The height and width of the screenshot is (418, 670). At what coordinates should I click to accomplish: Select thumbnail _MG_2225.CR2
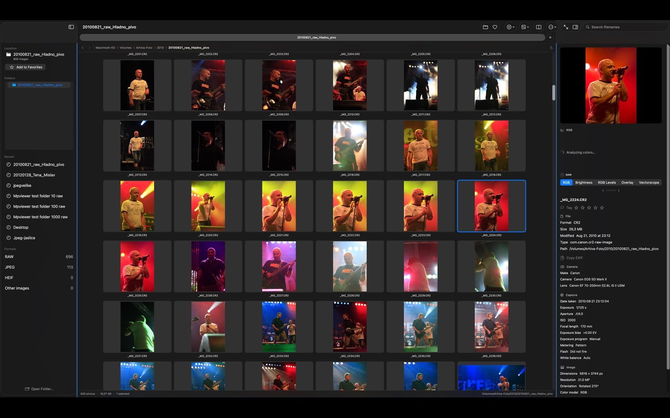tap(137, 267)
